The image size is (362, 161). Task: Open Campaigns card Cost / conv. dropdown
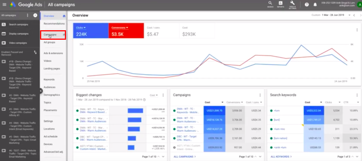coord(254,102)
